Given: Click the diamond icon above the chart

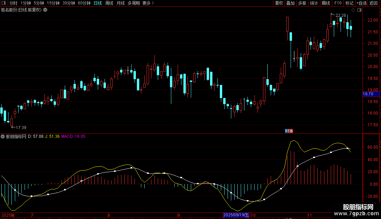Looking at the screenshot, I should [x=353, y=10].
